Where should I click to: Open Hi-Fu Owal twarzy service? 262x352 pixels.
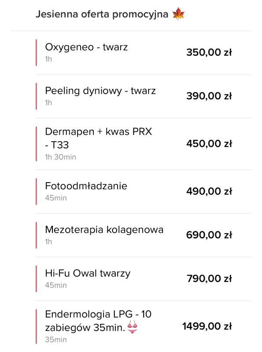[x=143, y=279]
